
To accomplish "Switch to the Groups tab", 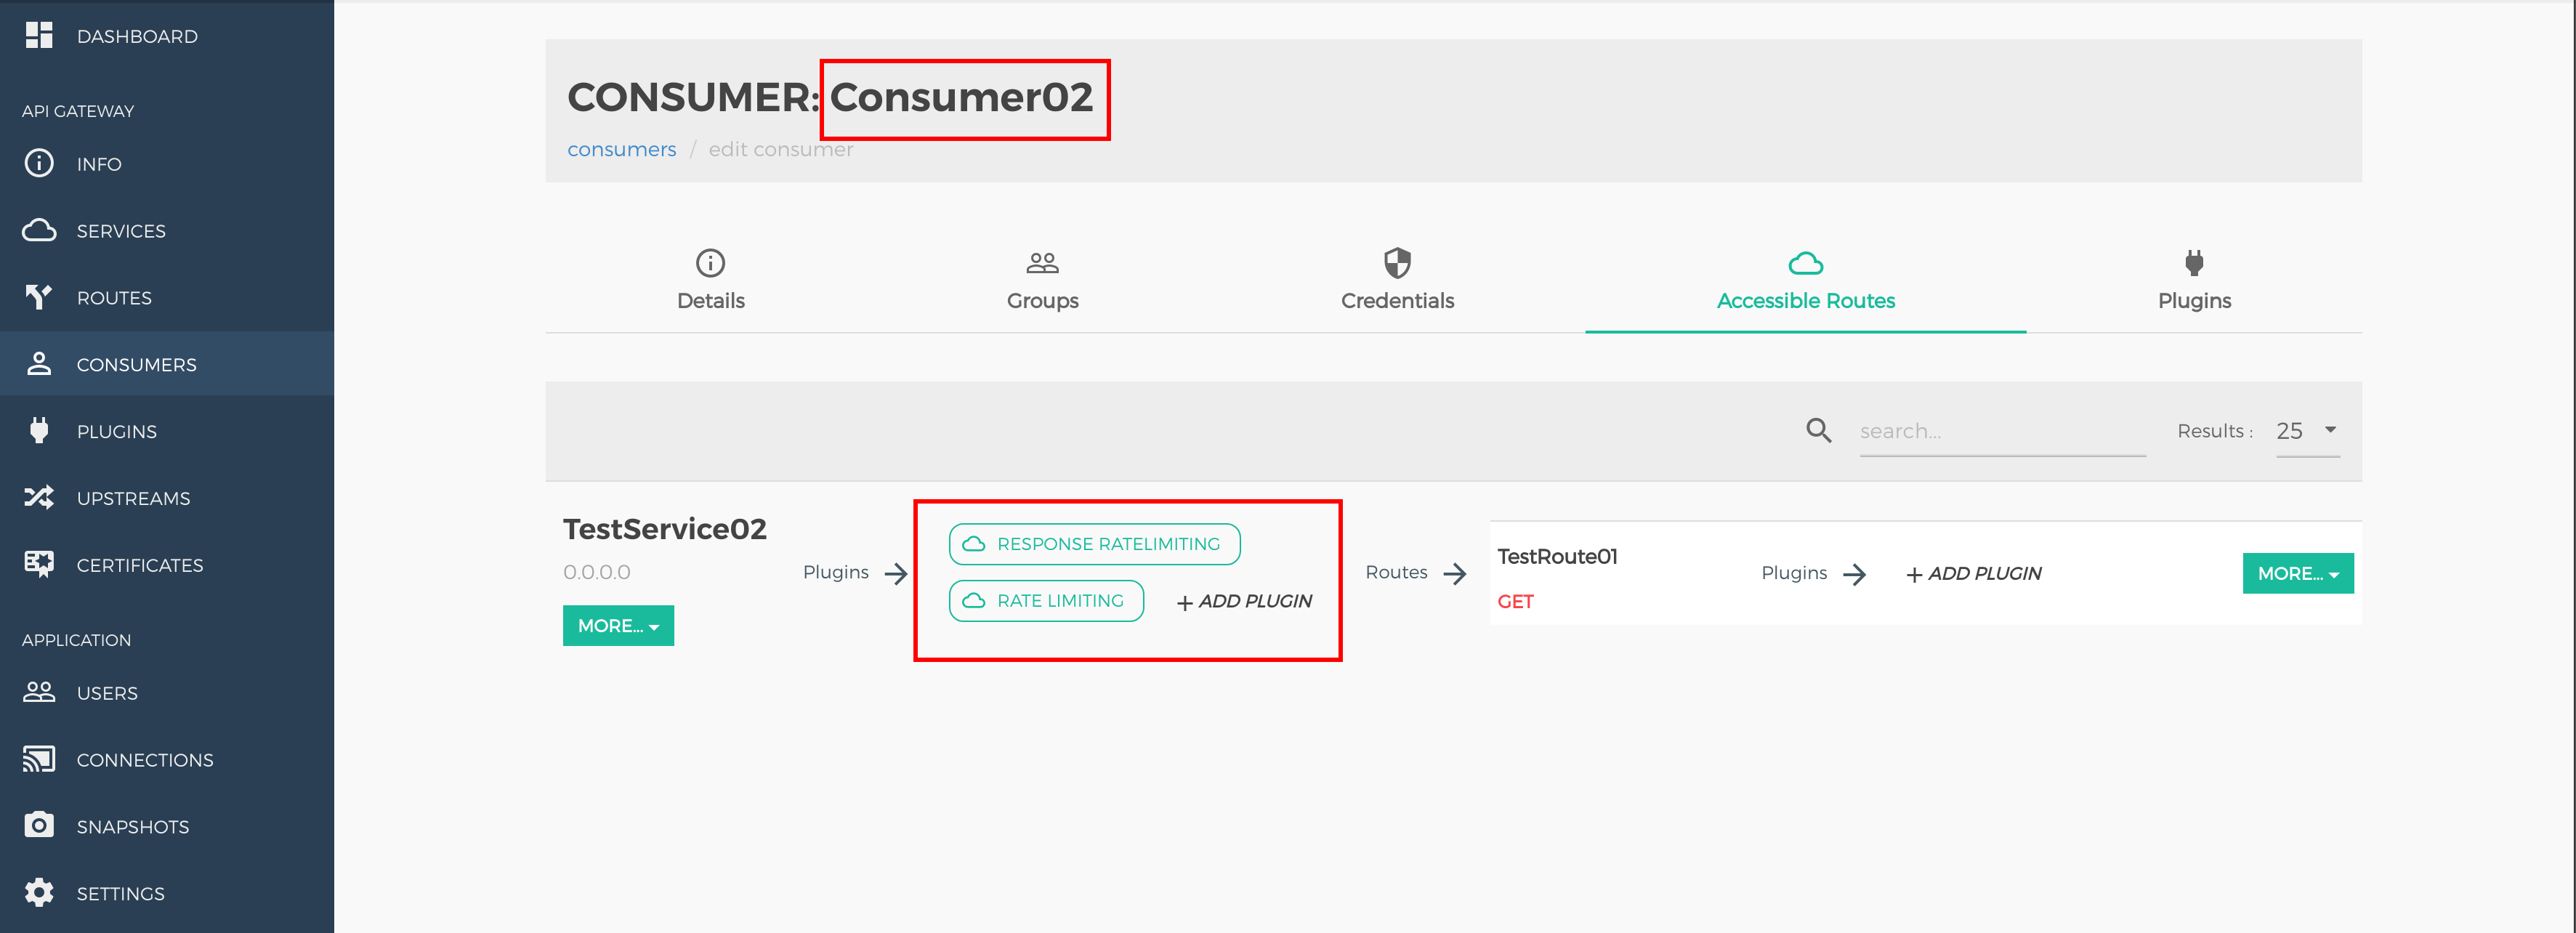I will point(1042,281).
